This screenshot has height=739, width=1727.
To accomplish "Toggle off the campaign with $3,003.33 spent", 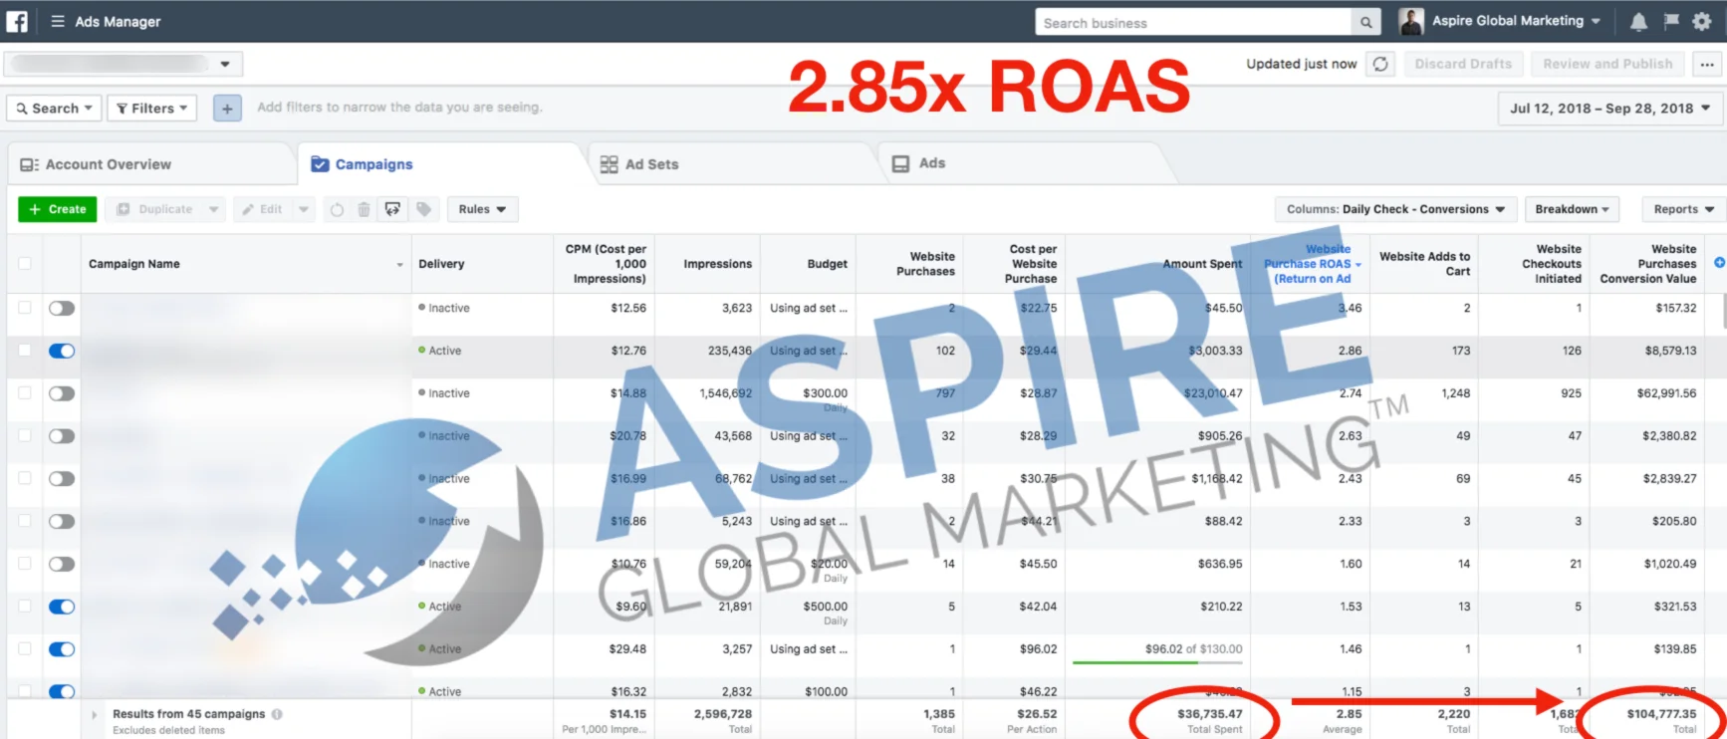I will pyautogui.click(x=62, y=351).
